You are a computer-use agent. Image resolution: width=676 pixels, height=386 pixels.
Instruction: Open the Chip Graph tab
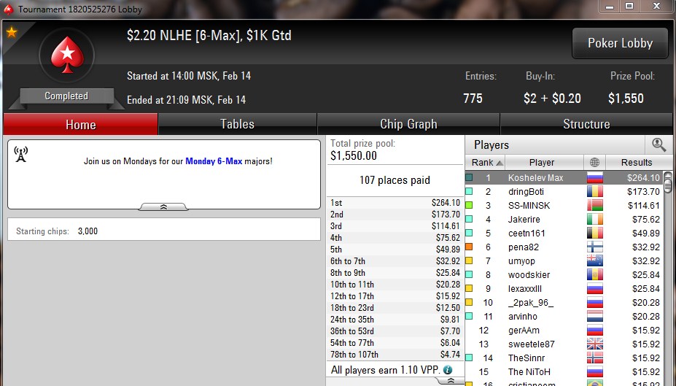point(408,124)
